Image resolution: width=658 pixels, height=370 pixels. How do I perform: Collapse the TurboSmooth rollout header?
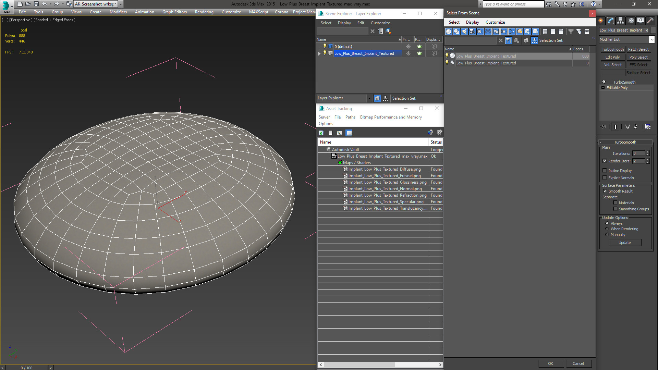(x=625, y=142)
